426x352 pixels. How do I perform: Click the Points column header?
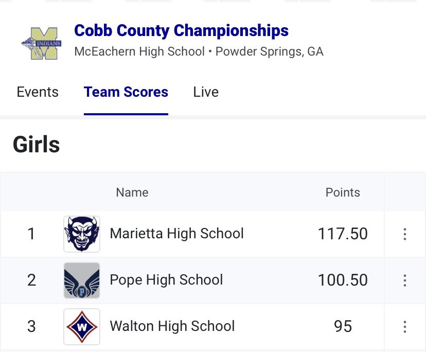point(343,192)
